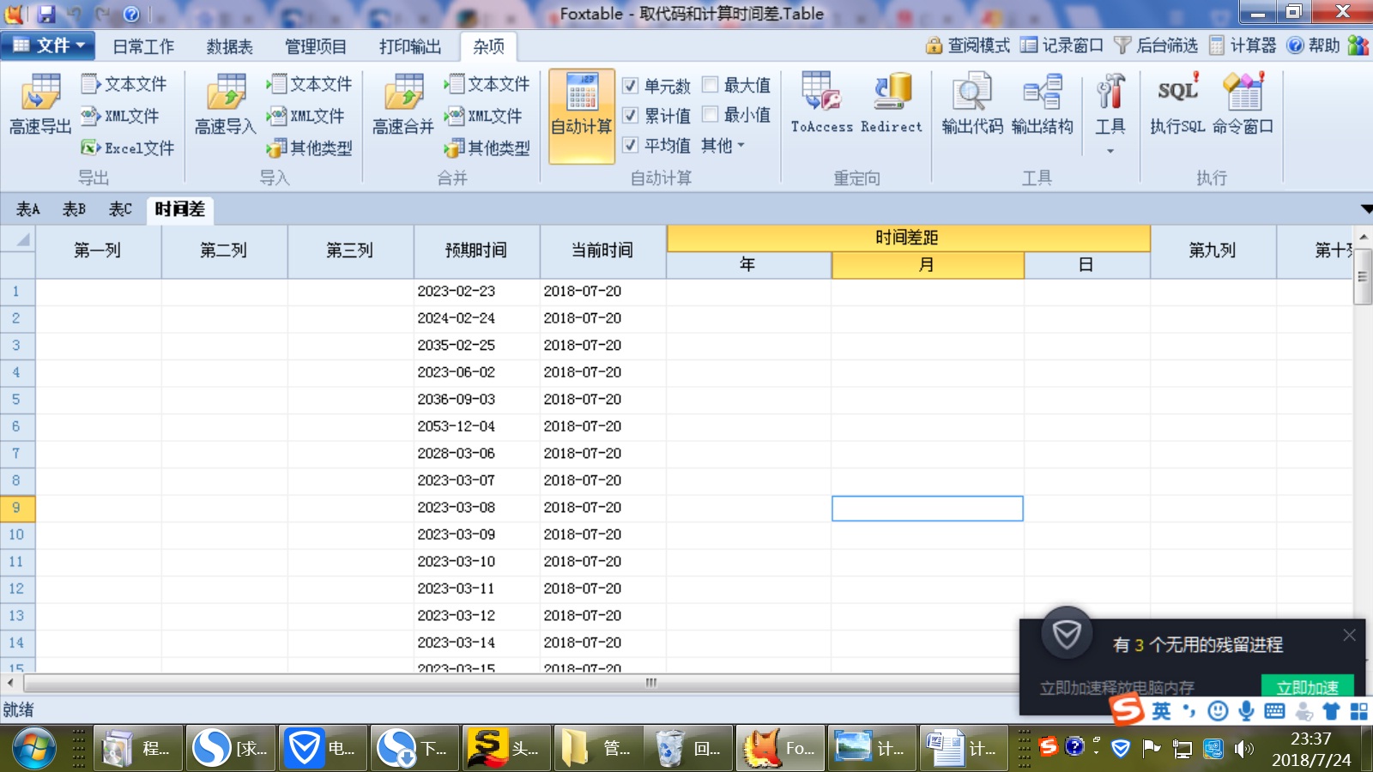The image size is (1373, 772).
Task: Import 文本文件 in 导入 group
Action: pos(310,84)
